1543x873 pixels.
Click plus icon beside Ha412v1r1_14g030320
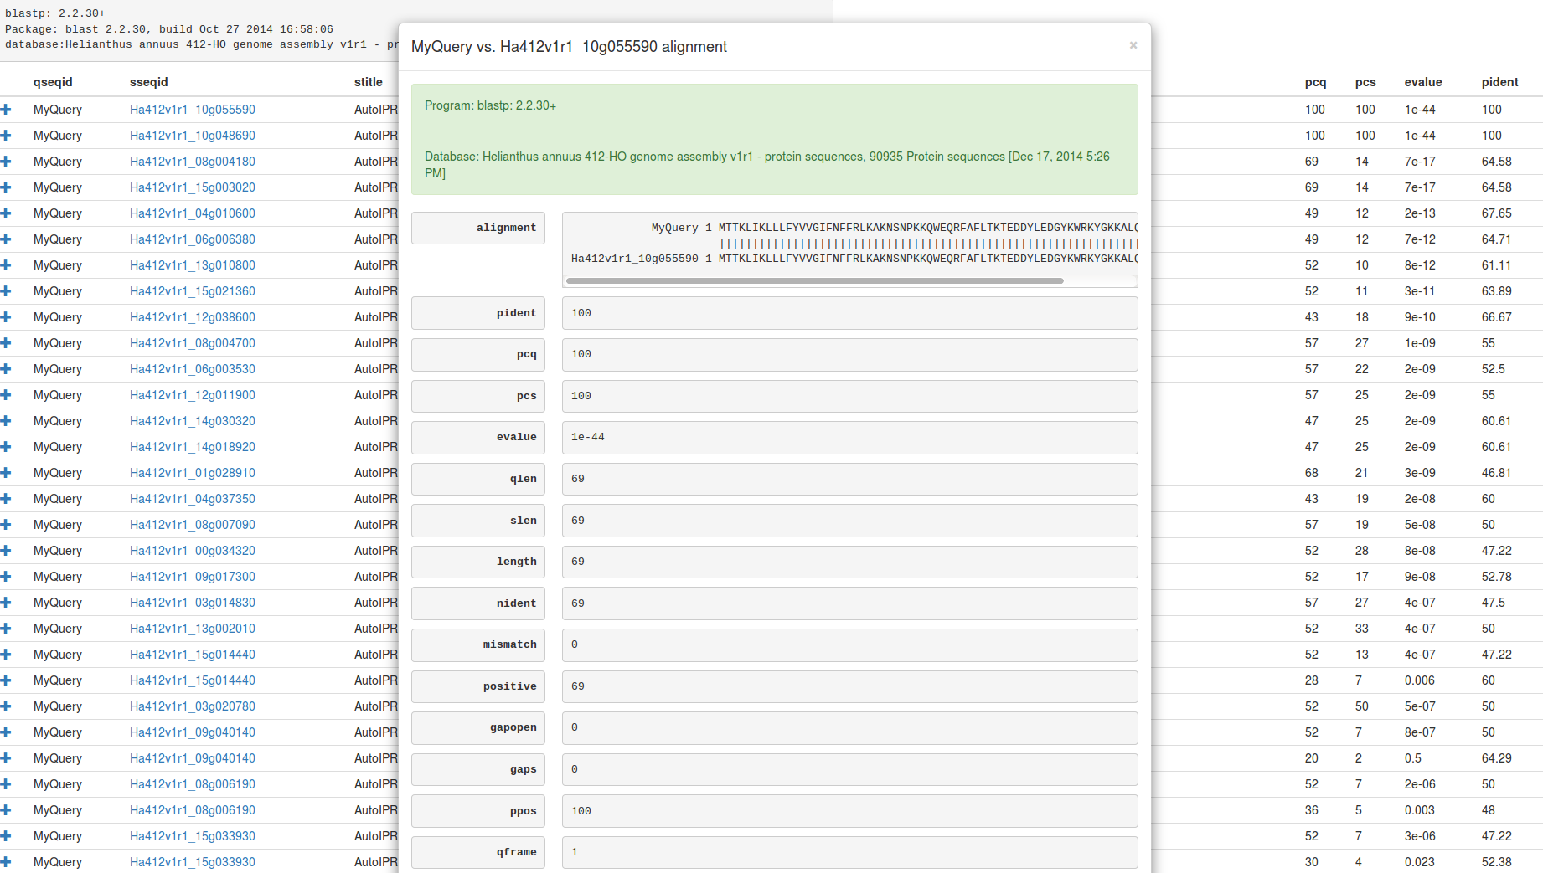[x=6, y=421]
